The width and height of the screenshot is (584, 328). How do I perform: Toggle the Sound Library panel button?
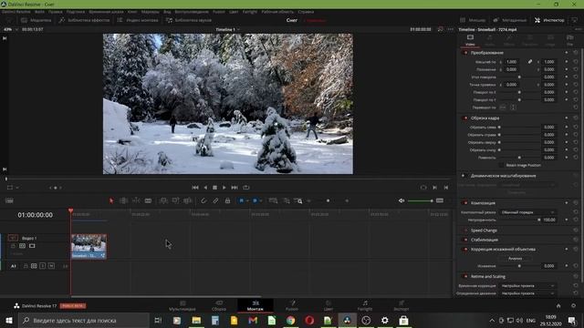click(x=189, y=20)
